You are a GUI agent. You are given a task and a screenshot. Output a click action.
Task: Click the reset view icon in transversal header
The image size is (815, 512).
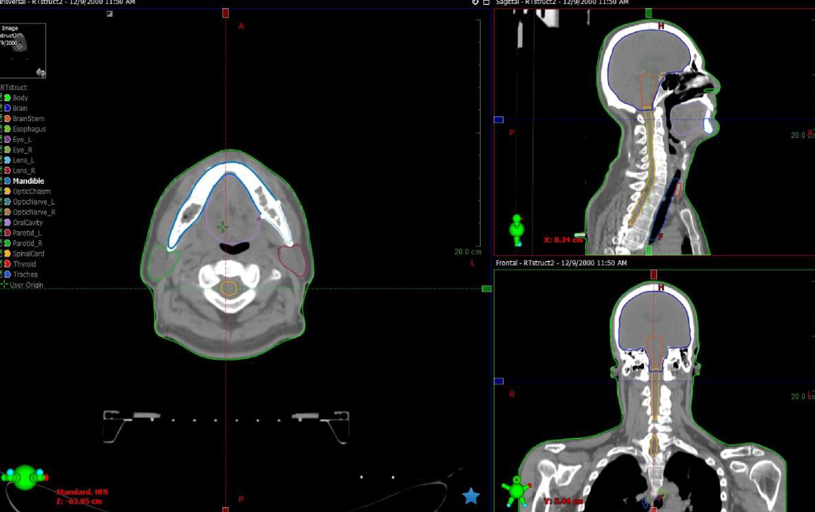tap(475, 2)
